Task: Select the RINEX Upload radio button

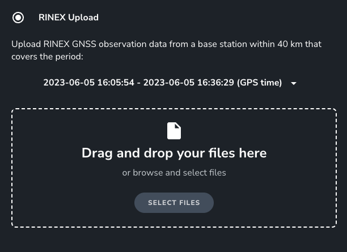Action: pos(18,18)
